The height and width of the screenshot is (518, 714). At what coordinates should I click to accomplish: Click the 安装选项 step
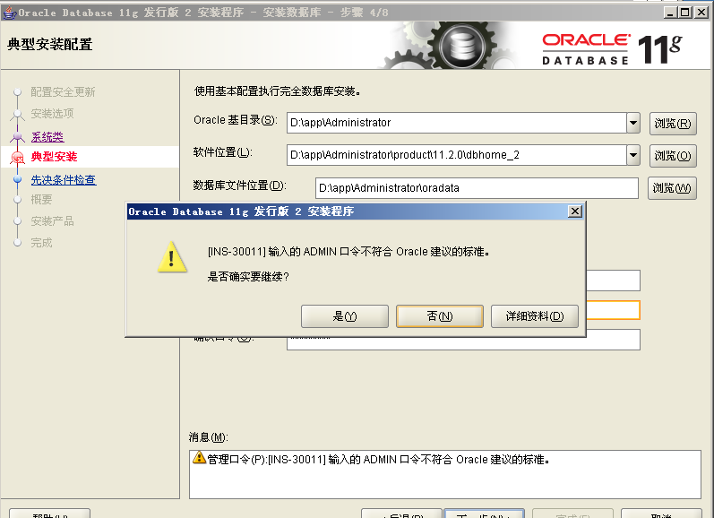click(52, 114)
